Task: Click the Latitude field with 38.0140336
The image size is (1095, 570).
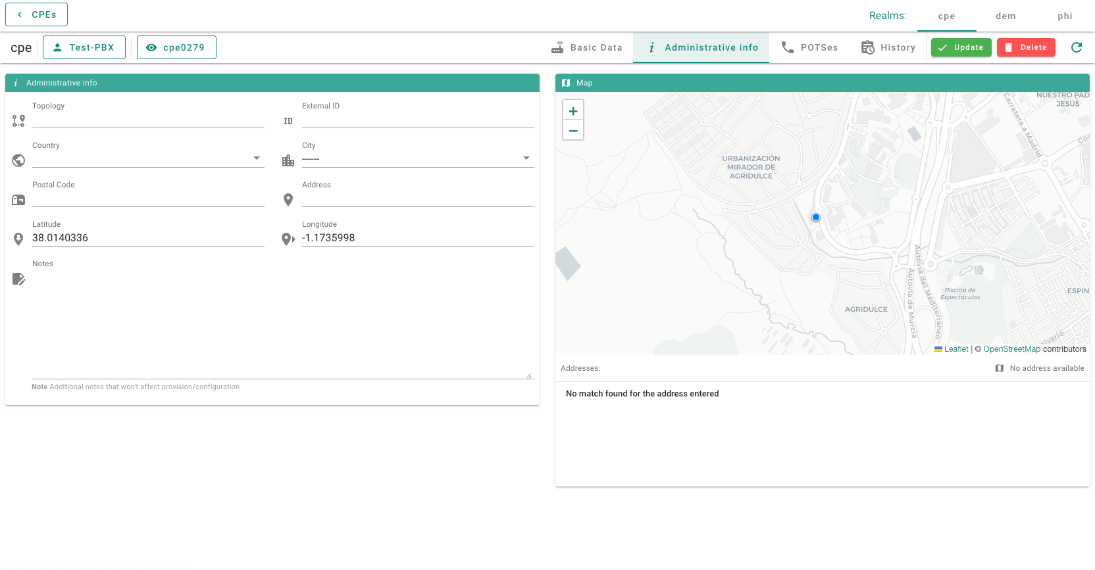Action: (148, 238)
